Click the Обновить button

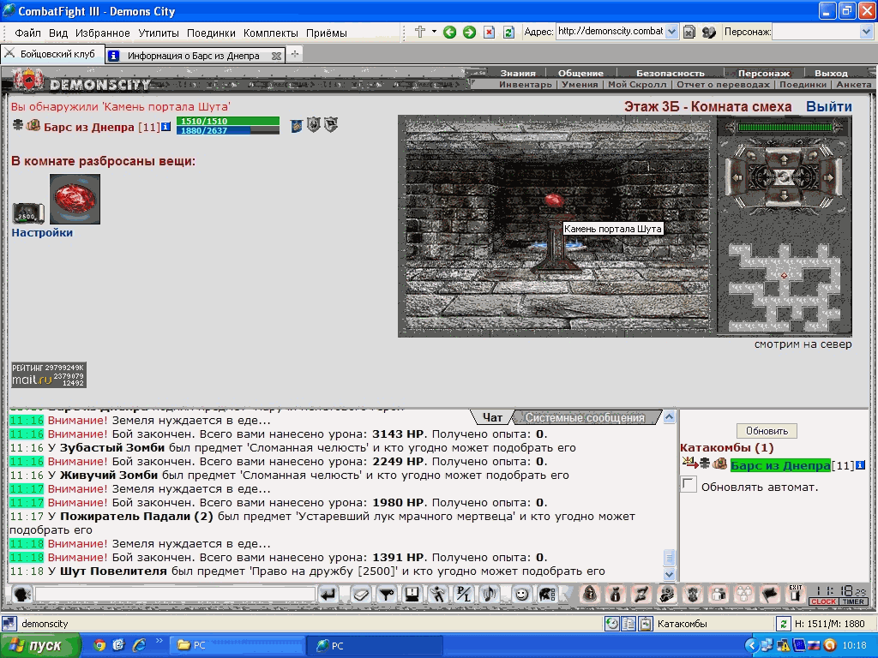767,431
